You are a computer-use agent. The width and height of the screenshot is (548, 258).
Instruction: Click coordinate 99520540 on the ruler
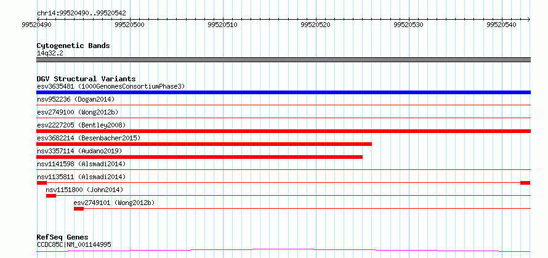pyautogui.click(x=502, y=25)
